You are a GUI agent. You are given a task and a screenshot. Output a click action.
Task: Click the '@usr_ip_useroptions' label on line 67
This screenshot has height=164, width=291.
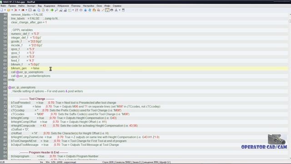point(22,87)
